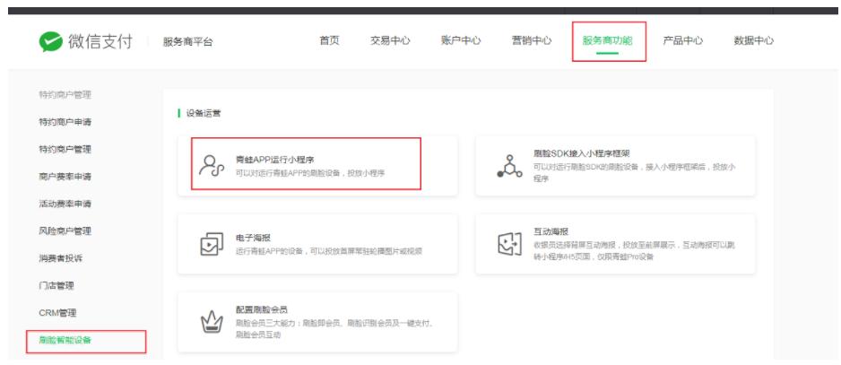Open the 产品中心 tab
Viewport: 841px width, 365px height.
tap(683, 40)
